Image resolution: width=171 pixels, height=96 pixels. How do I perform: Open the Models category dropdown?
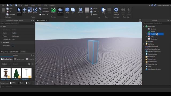6,64
